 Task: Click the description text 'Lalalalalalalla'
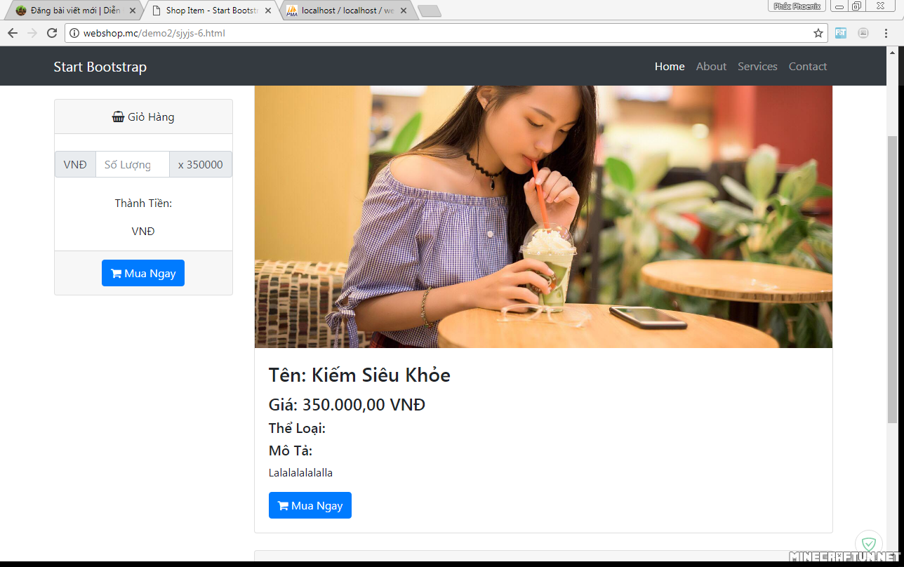coord(300,473)
